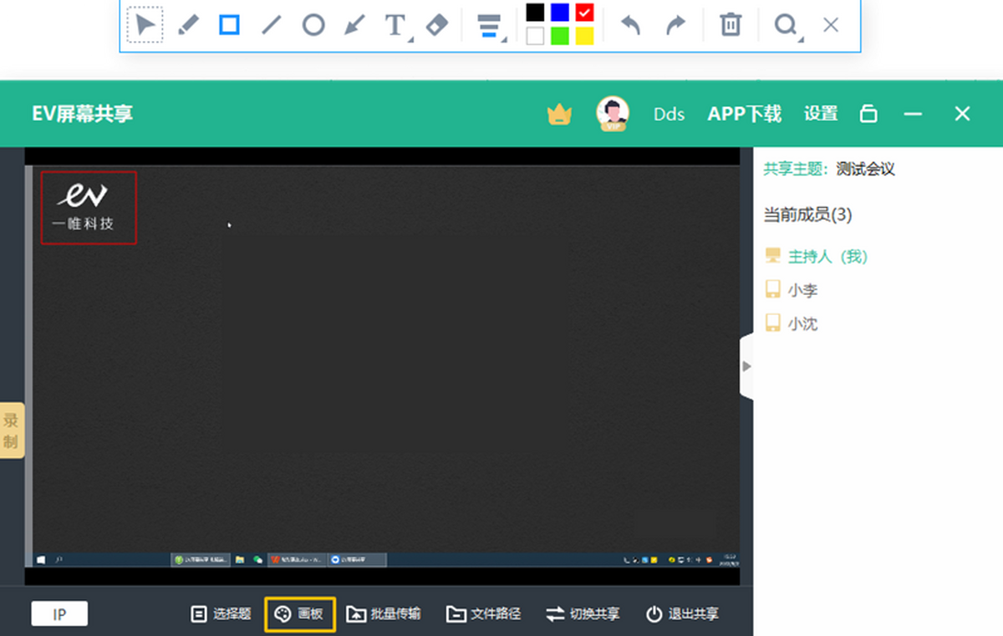
Task: Undo the last drawing action
Action: 630,25
